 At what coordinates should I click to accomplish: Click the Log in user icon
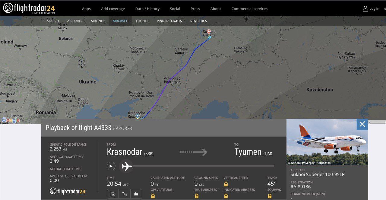[x=365, y=9]
